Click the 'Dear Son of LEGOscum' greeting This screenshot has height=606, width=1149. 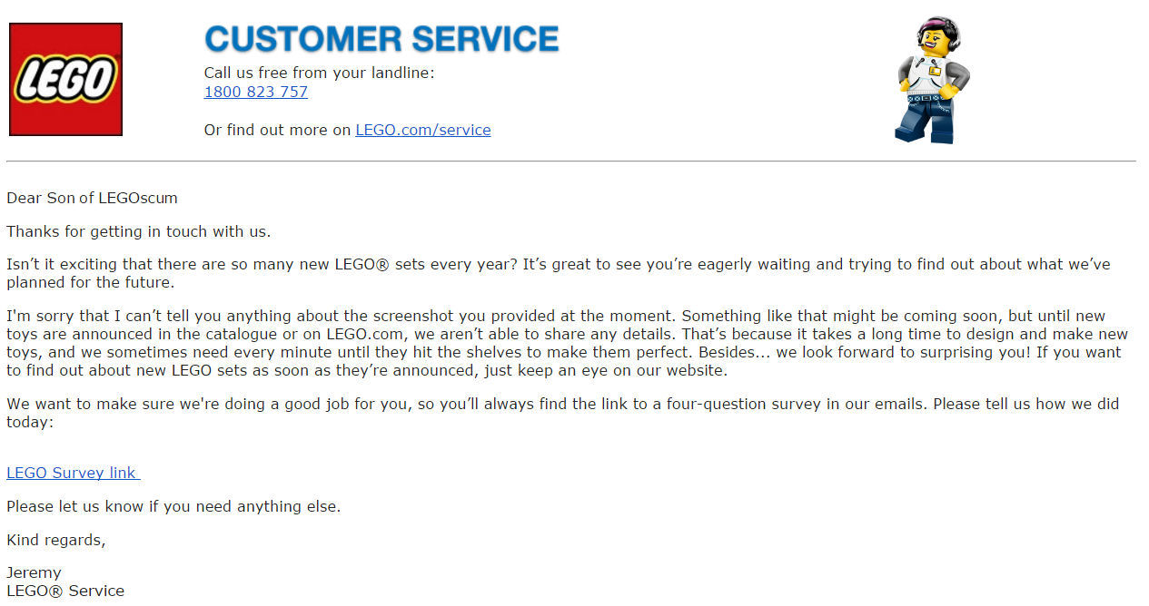[92, 198]
